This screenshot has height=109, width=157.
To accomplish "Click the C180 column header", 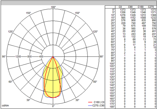I will tap(141, 6).
